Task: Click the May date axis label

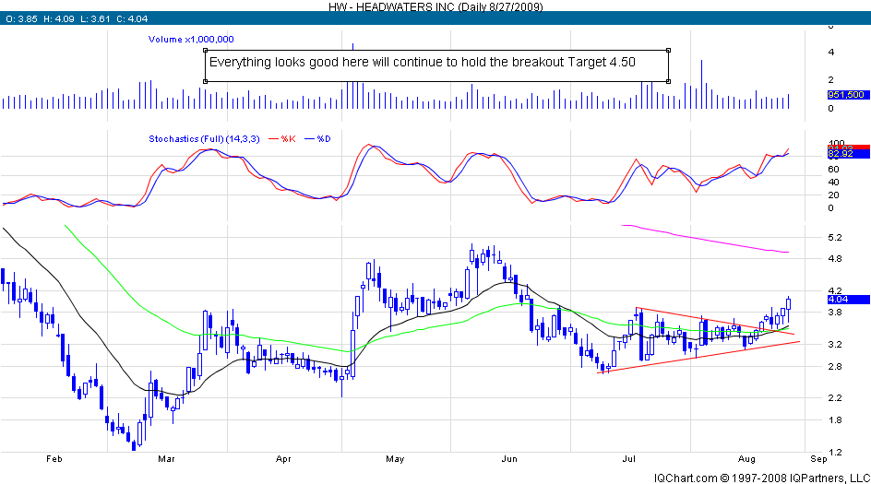Action: [x=395, y=459]
